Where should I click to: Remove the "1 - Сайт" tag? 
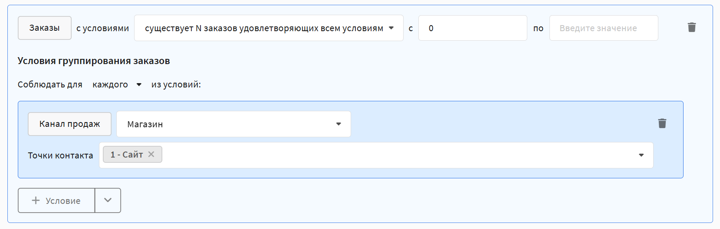pos(151,154)
